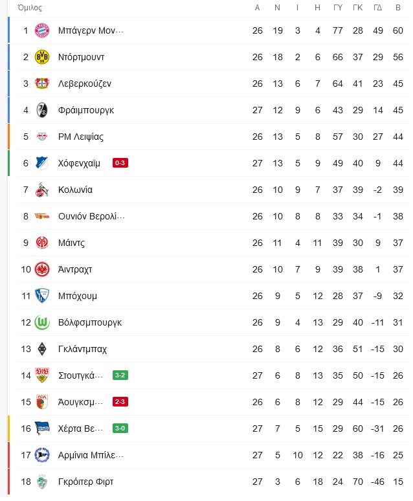Open the 0-3 result badge for Χόφενχαϊμ
This screenshot has height=501, width=413.
pos(120,163)
